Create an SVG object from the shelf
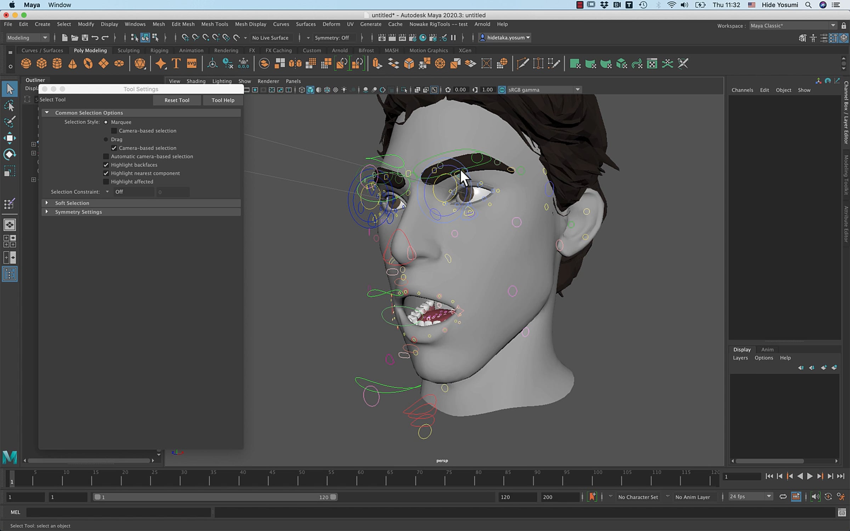 point(191,63)
